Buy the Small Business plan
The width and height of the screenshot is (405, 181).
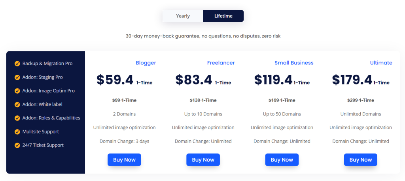click(282, 160)
